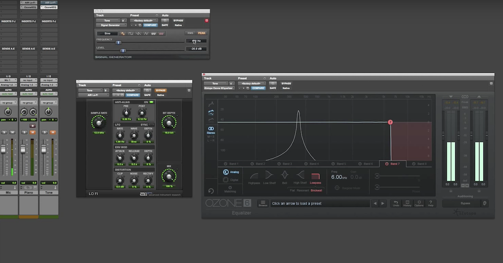Toggle Band 3 power in Ozone EQ
This screenshot has height=263, width=503.
point(279,164)
